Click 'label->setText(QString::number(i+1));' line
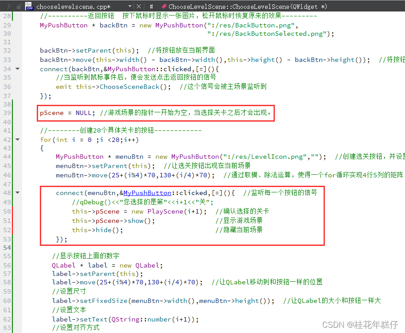The image size is (405, 333). point(125,319)
